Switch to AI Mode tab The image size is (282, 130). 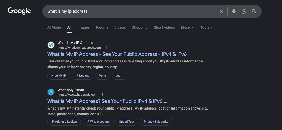pyautogui.click(x=54, y=27)
